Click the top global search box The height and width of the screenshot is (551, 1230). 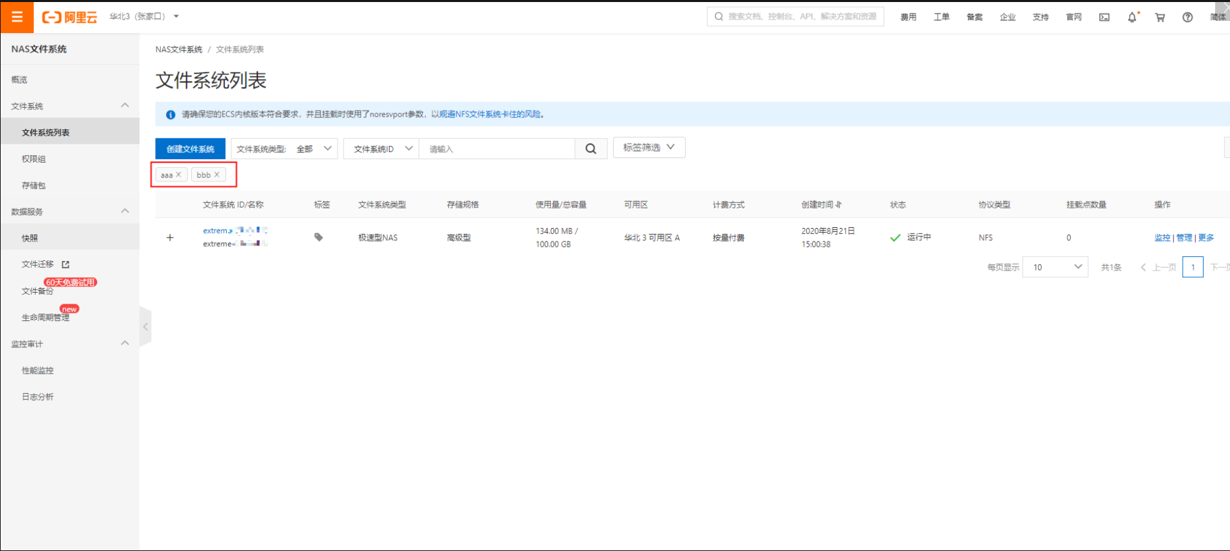(x=795, y=16)
